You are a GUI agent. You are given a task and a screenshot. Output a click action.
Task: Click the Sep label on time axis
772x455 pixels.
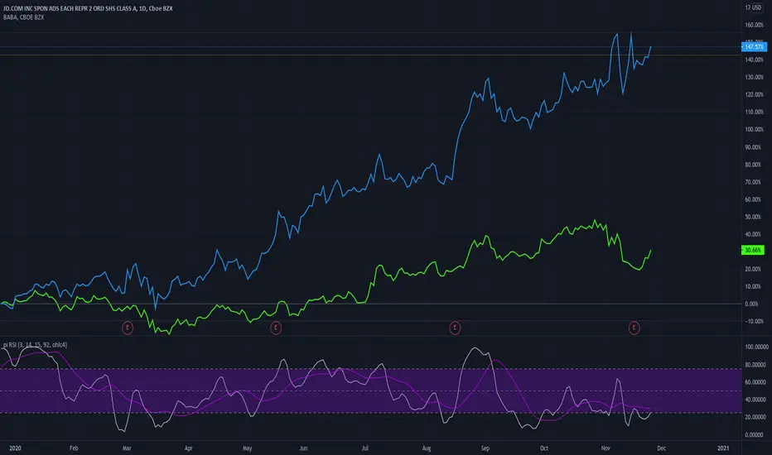[x=485, y=448]
